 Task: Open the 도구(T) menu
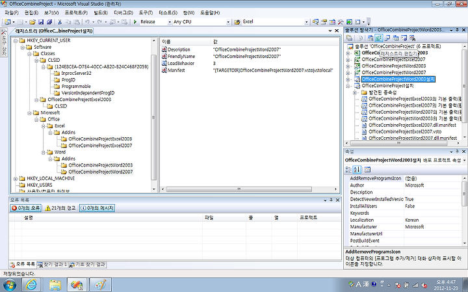146,13
